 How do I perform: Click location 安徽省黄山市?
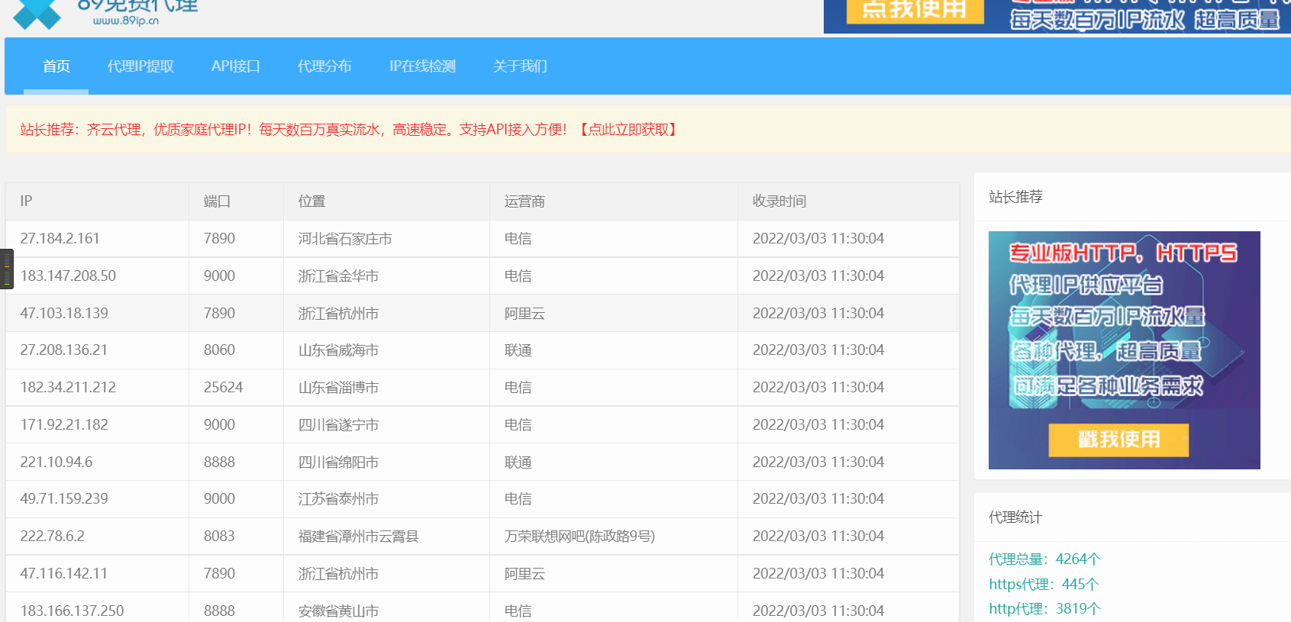pos(338,611)
